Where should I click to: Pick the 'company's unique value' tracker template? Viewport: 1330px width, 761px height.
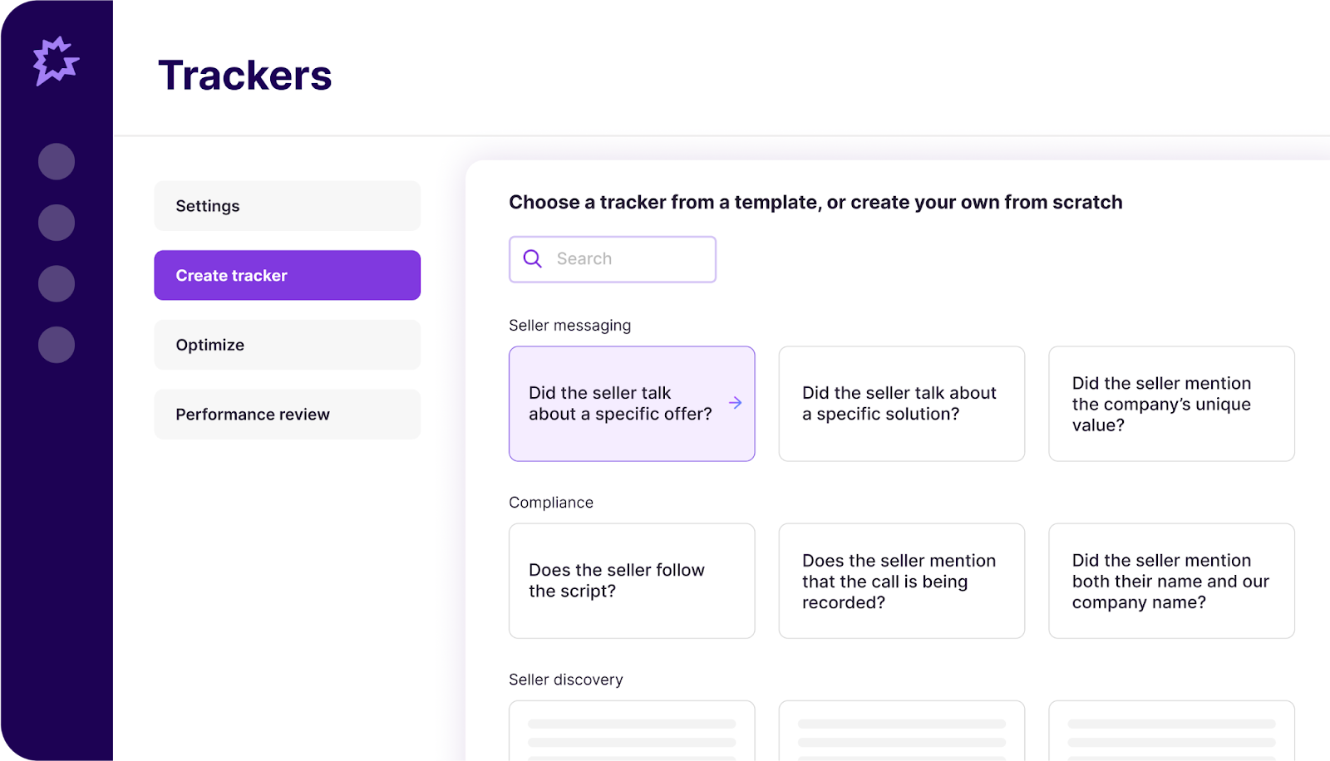coord(1172,404)
